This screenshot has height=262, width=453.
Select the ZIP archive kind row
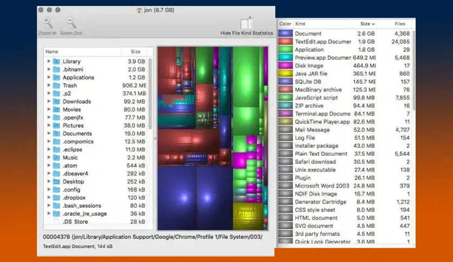click(x=345, y=106)
